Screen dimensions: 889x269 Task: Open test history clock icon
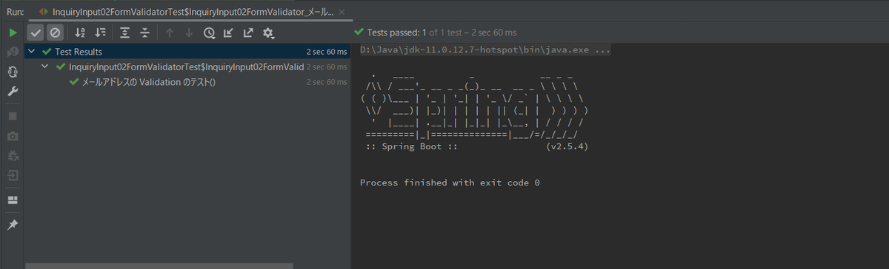[x=210, y=33]
